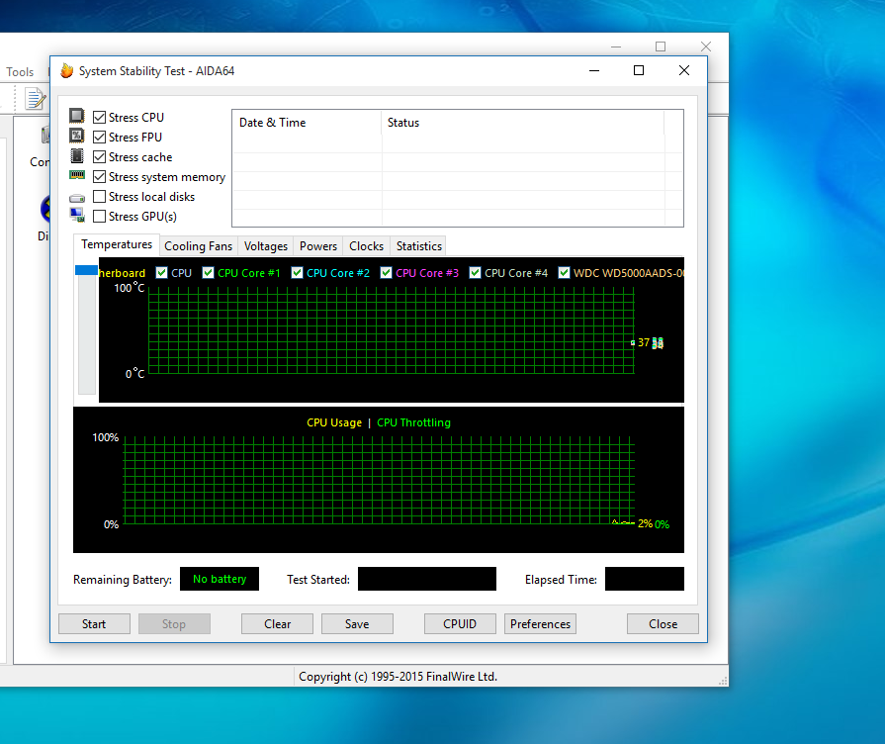885x744 pixels.
Task: Toggle CPU Core #4 graph checkbox
Action: pos(476,273)
